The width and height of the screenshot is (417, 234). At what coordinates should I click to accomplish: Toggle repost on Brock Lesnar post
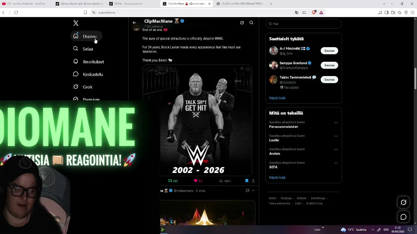pyautogui.click(x=173, y=181)
